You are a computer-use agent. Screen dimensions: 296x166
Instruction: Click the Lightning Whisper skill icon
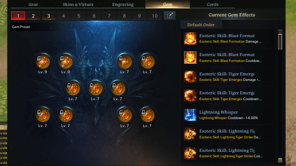coord(190,115)
